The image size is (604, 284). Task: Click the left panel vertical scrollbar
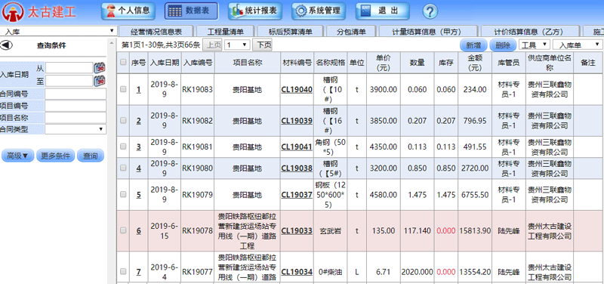tap(112, 161)
